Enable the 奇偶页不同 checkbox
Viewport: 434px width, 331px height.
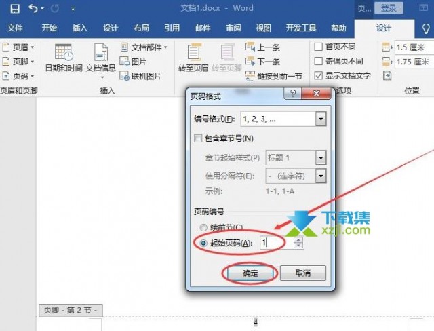[318, 61]
